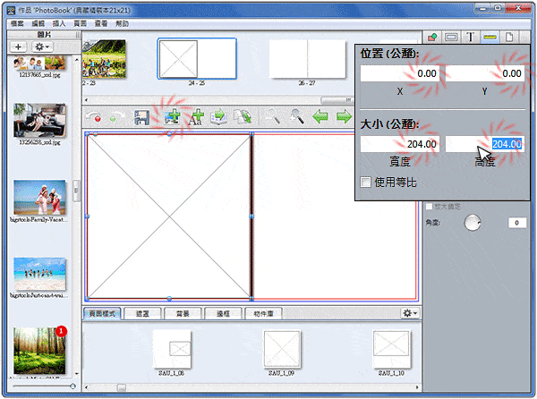Switch to the 背景 tab

coord(182,314)
